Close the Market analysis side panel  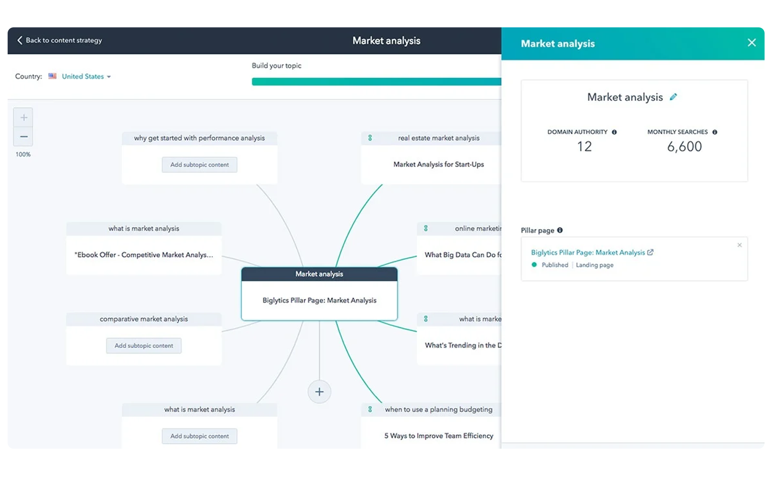(751, 43)
